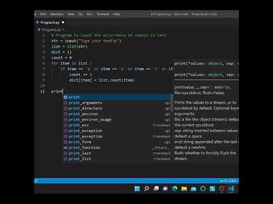273x204 pixels.
Task: Click the Program5.py breadcrumb
Action: 51,30
